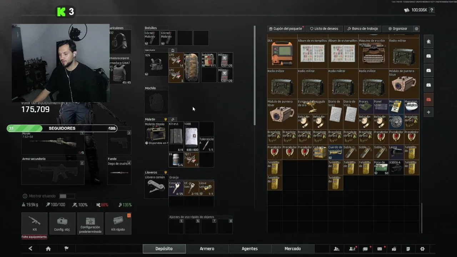Click the empty Mochila slot
The image size is (457, 257).
[156, 102]
